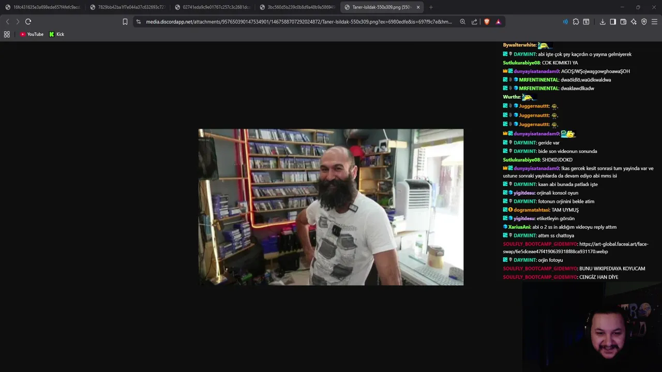
Task: Bookmark this page with the bookmark icon
Action: click(125, 22)
